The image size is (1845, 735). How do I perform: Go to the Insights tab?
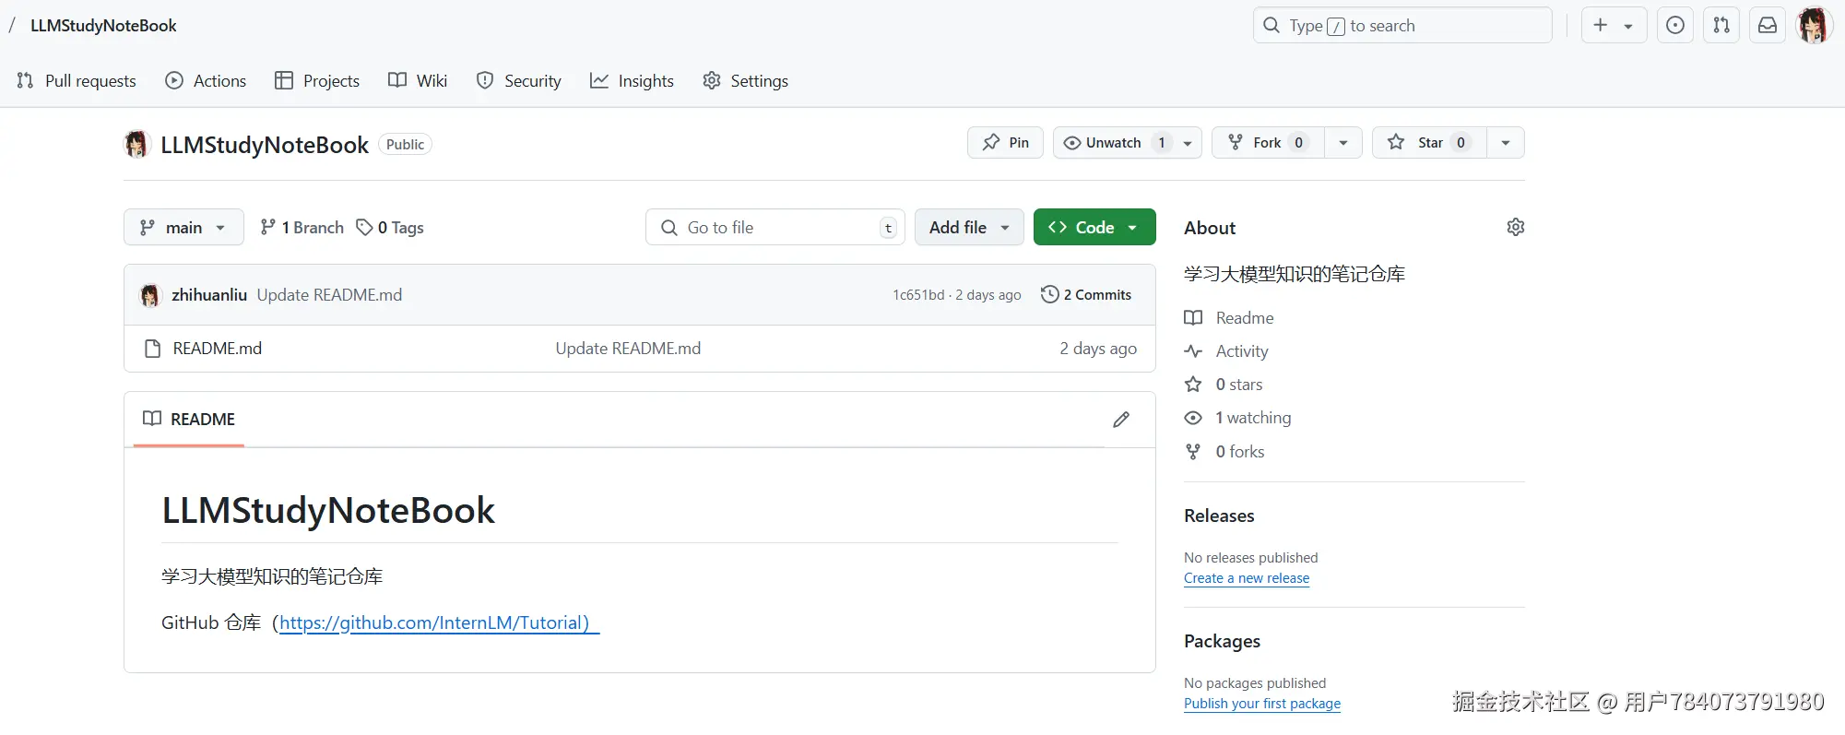[632, 81]
